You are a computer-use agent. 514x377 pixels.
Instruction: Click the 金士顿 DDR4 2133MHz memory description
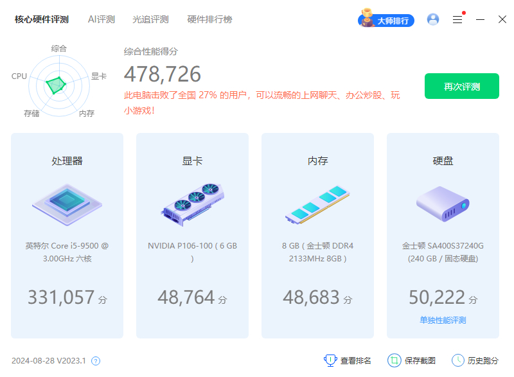coord(317,252)
